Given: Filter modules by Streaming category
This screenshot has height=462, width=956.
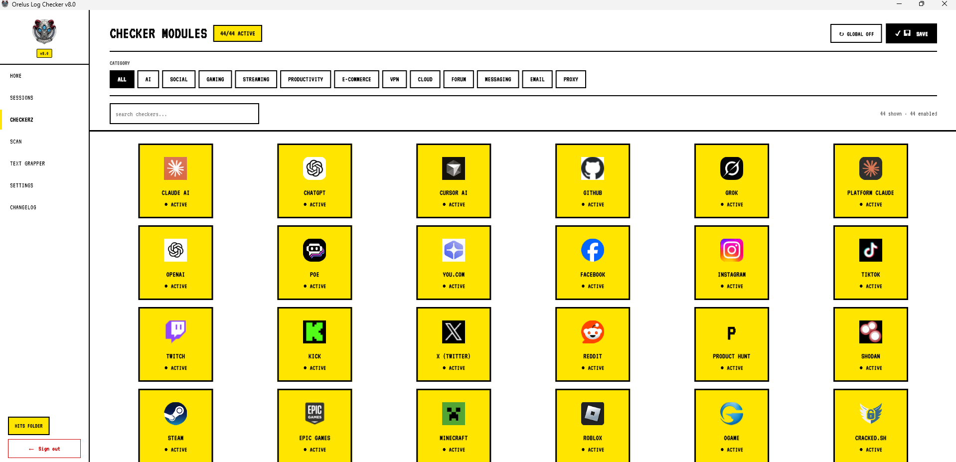Looking at the screenshot, I should pyautogui.click(x=256, y=79).
